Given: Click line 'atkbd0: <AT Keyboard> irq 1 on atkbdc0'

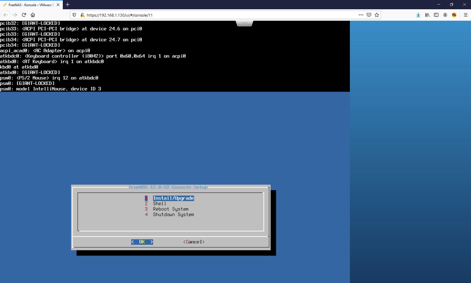Looking at the screenshot, I should [52, 61].
